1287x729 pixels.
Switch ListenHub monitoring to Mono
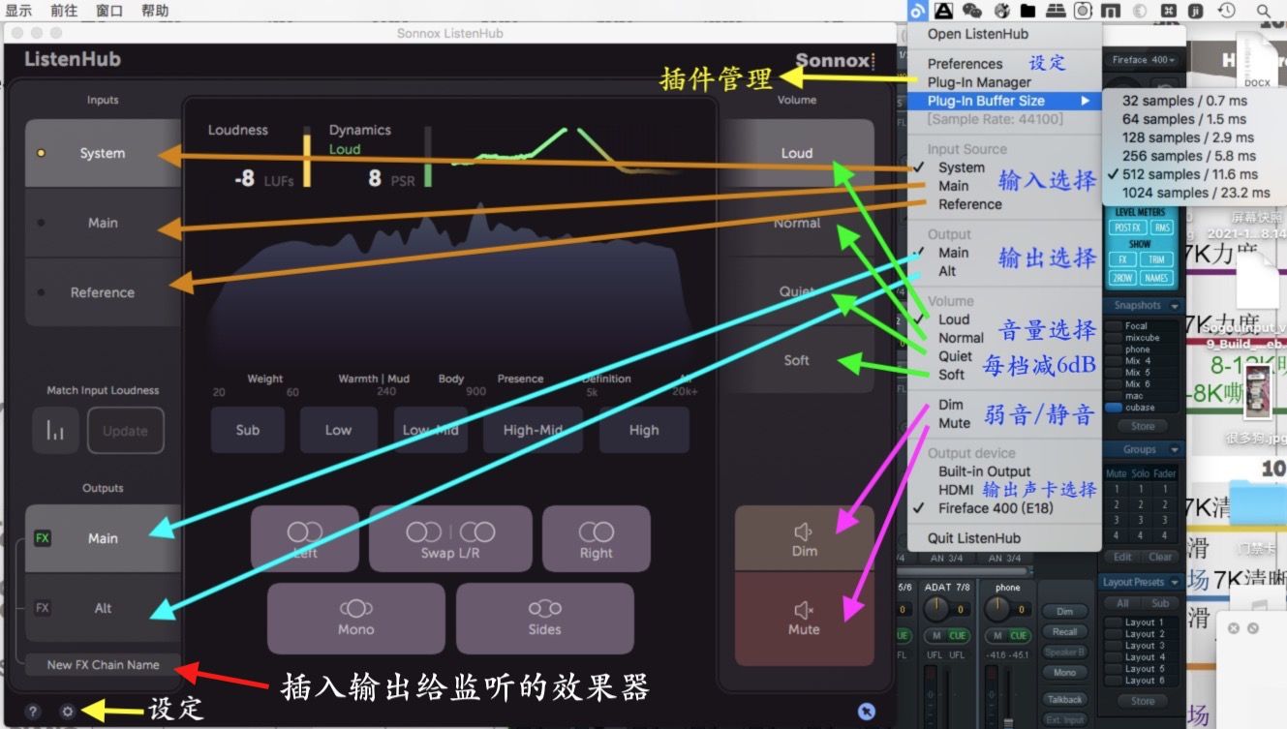[x=355, y=618]
